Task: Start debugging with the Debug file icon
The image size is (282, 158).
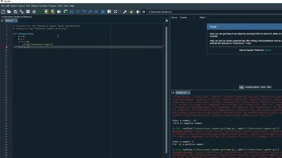Action: [x=71, y=12]
